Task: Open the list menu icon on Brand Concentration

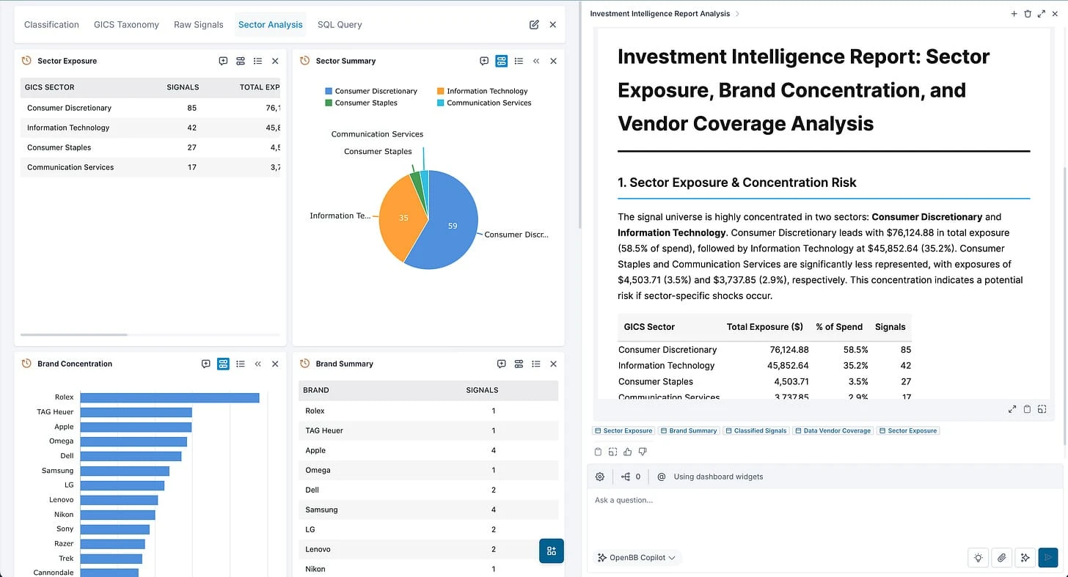Action: click(x=241, y=364)
